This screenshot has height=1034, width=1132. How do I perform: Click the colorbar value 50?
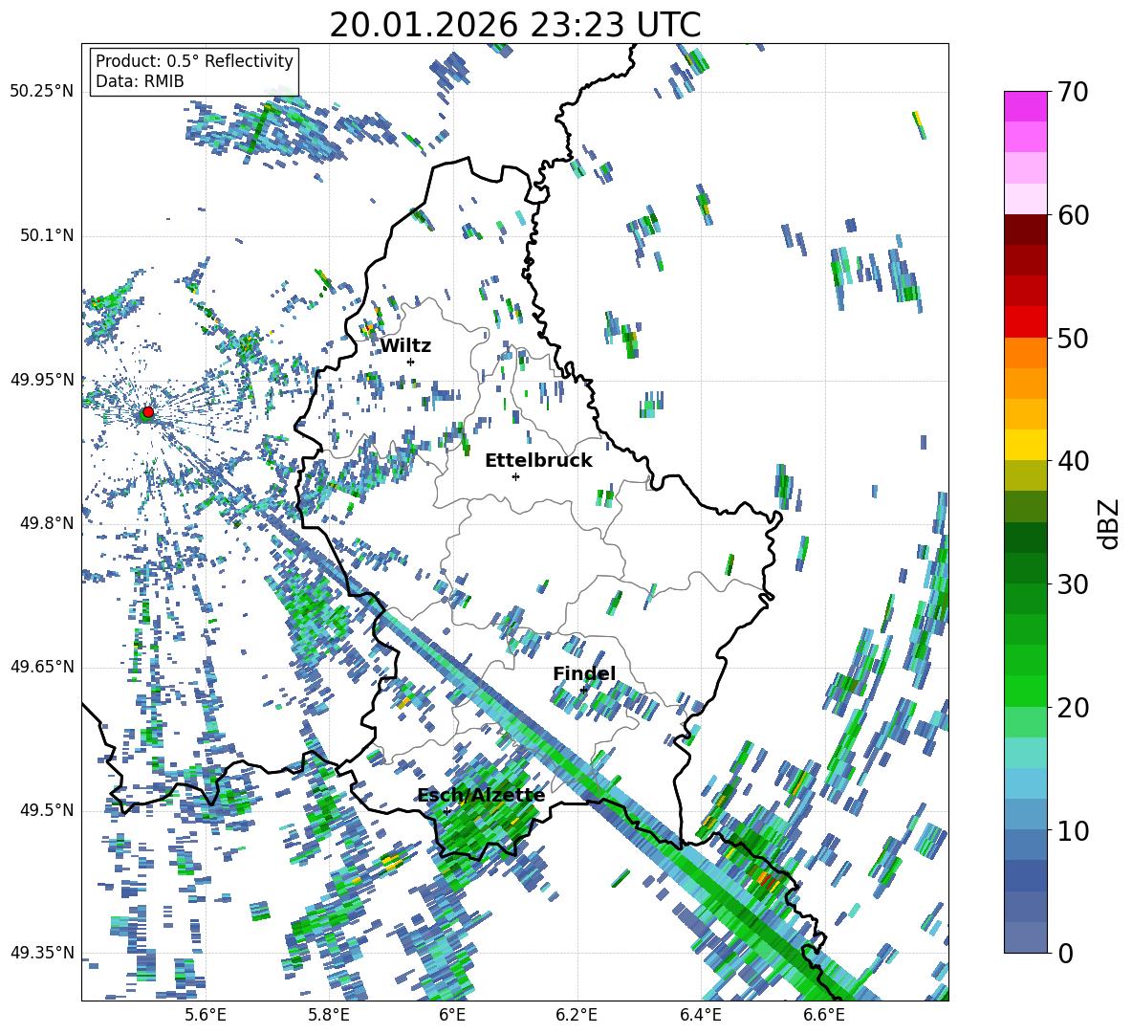(x=1073, y=338)
